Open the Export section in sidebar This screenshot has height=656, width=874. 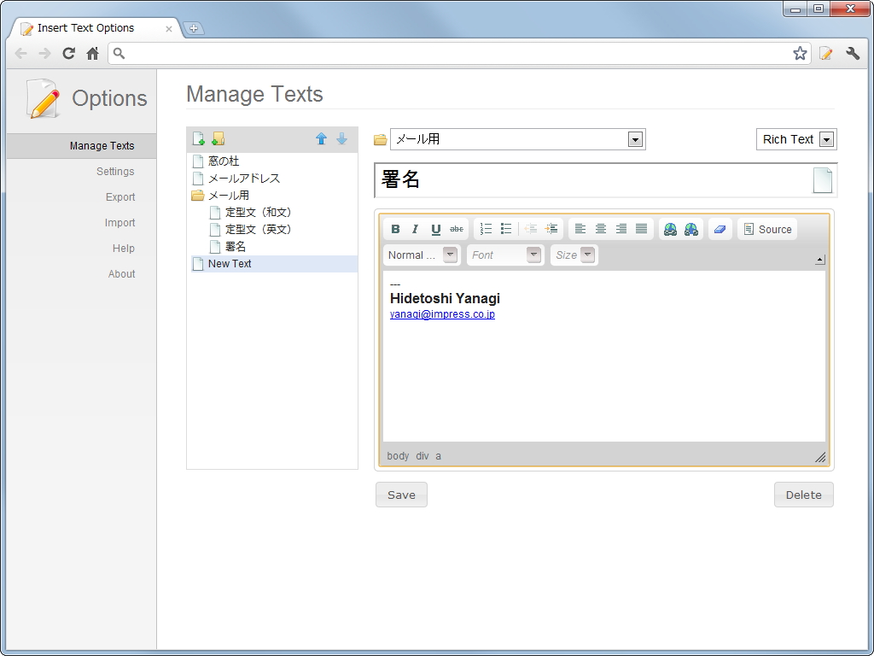click(119, 196)
